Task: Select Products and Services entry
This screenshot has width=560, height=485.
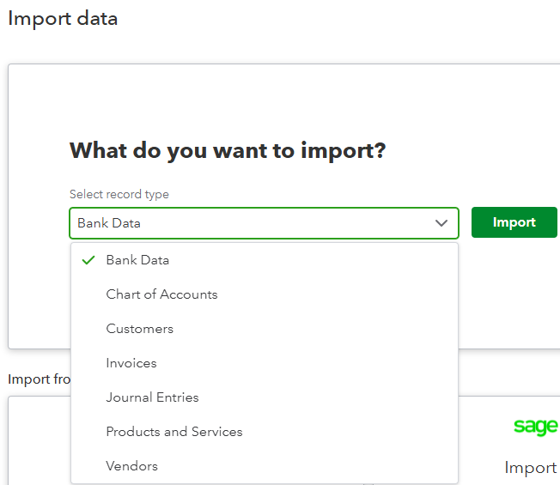Action: pos(174,432)
